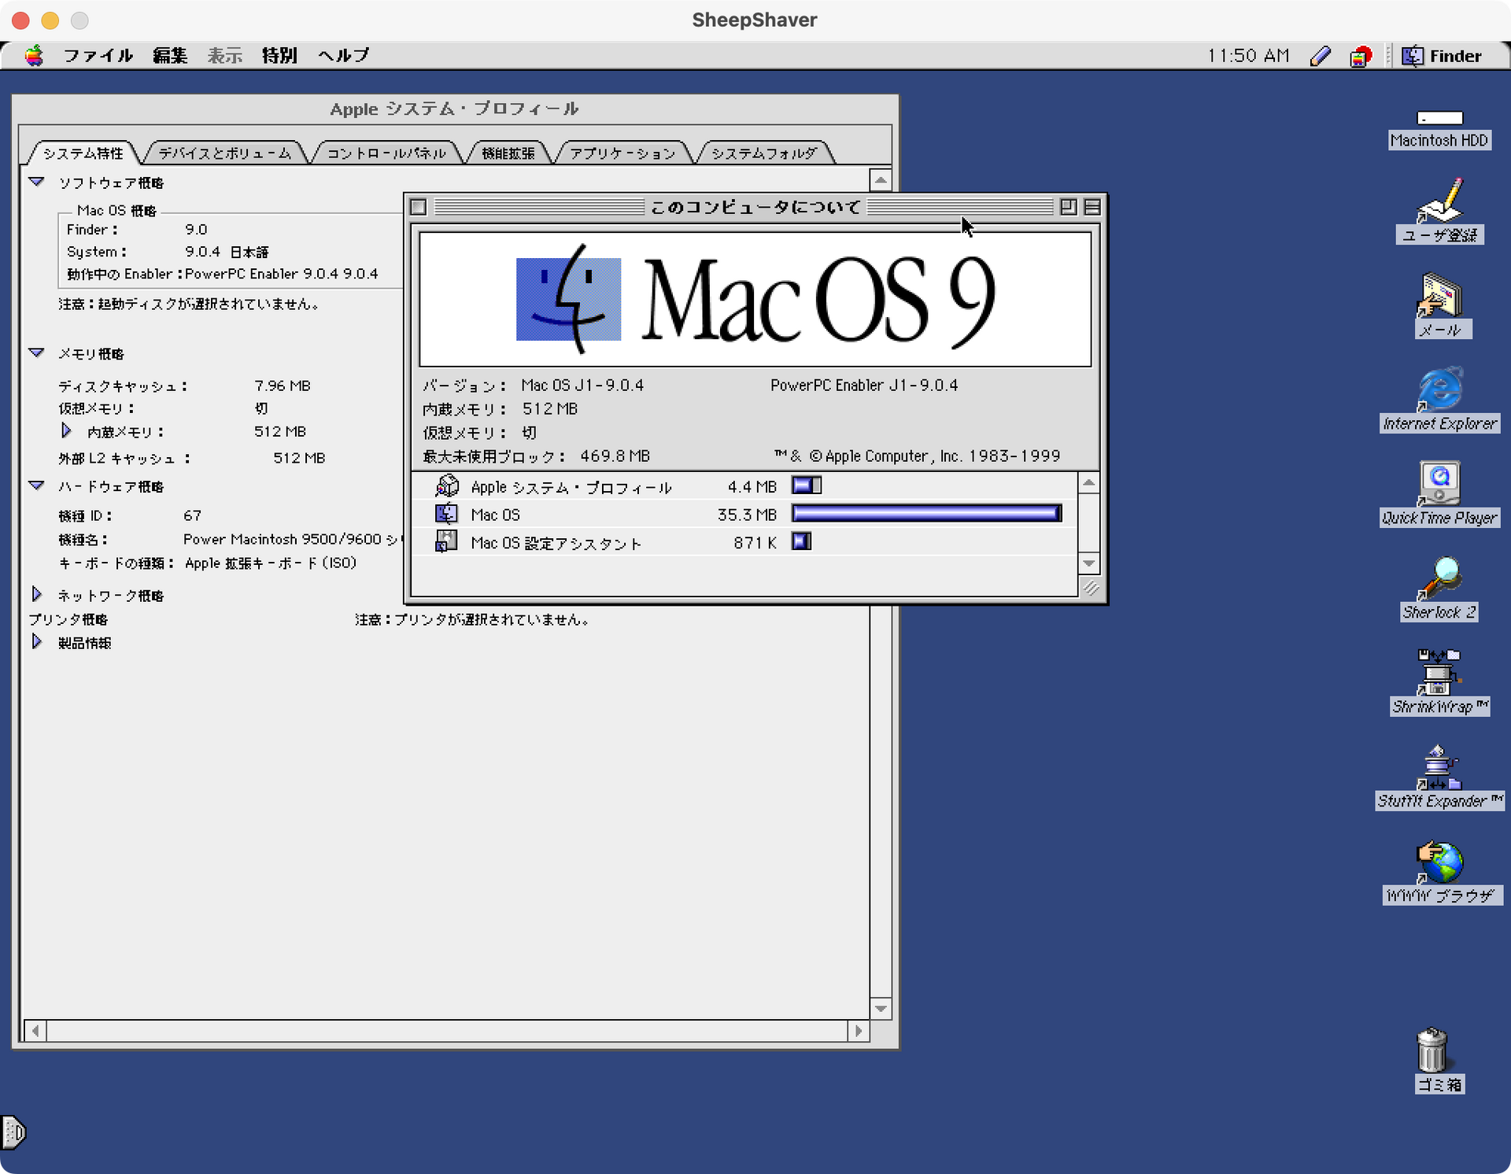
Task: Click the Mac OS icon in memory list
Action: [447, 515]
